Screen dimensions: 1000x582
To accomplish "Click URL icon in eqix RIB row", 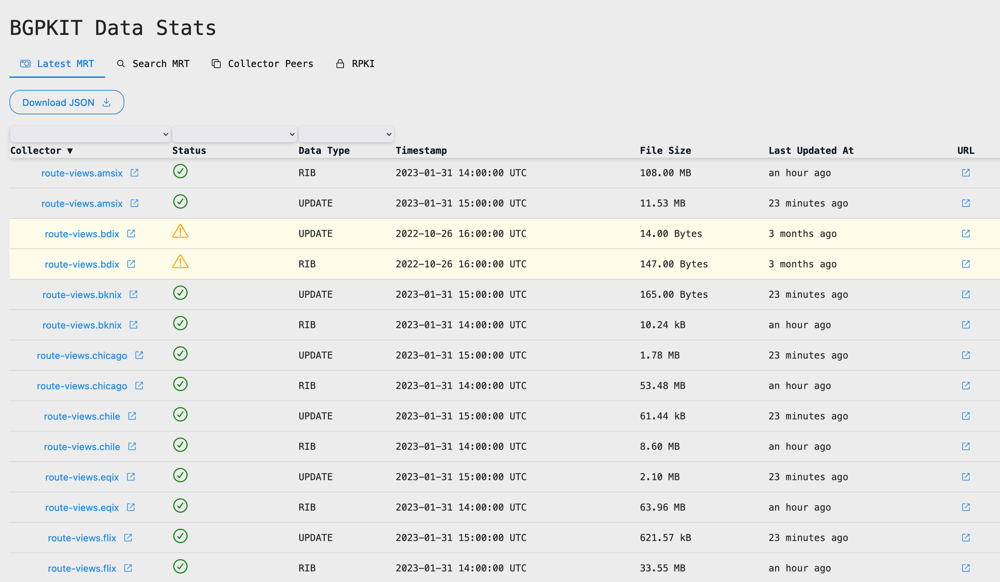I will click(965, 507).
